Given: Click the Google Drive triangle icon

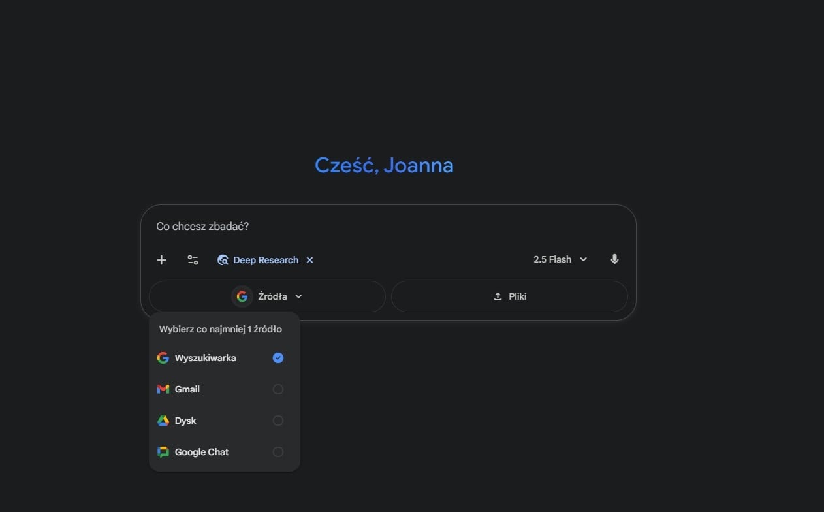Looking at the screenshot, I should coord(163,421).
